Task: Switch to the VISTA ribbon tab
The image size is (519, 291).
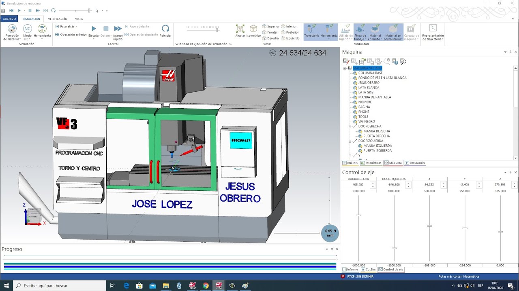Action: 79,19
